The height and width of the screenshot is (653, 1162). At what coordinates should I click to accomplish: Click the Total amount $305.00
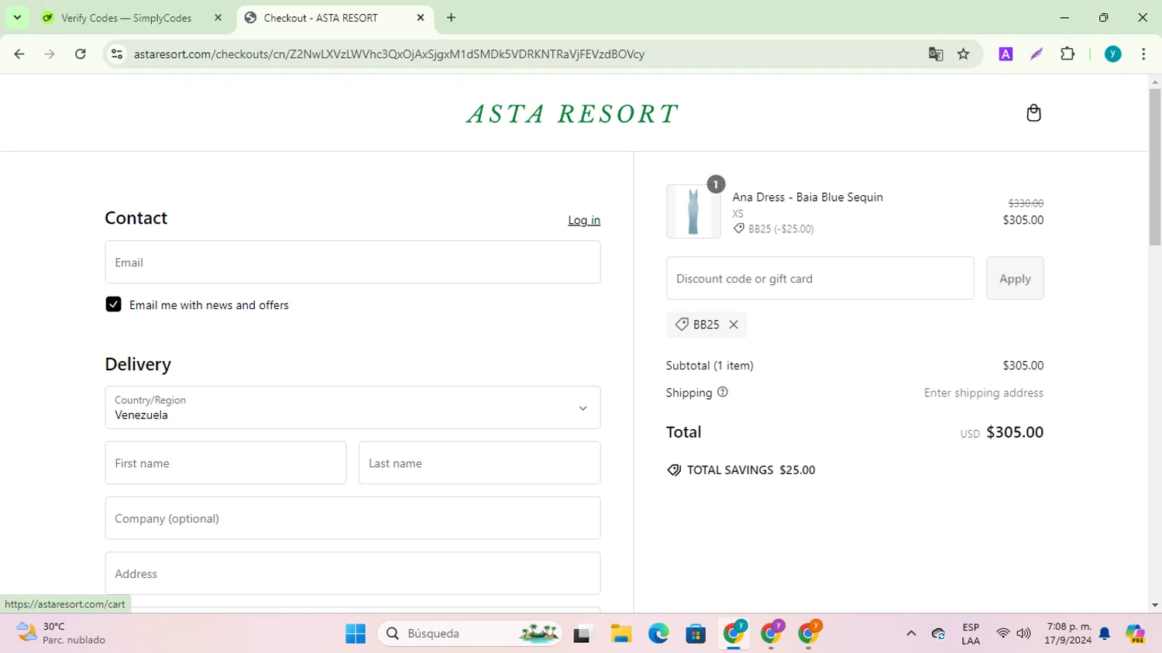click(x=1015, y=432)
